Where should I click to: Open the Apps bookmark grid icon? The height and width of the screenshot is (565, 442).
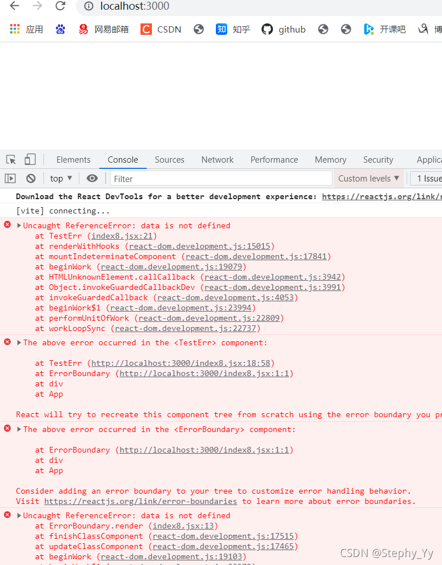point(15,29)
